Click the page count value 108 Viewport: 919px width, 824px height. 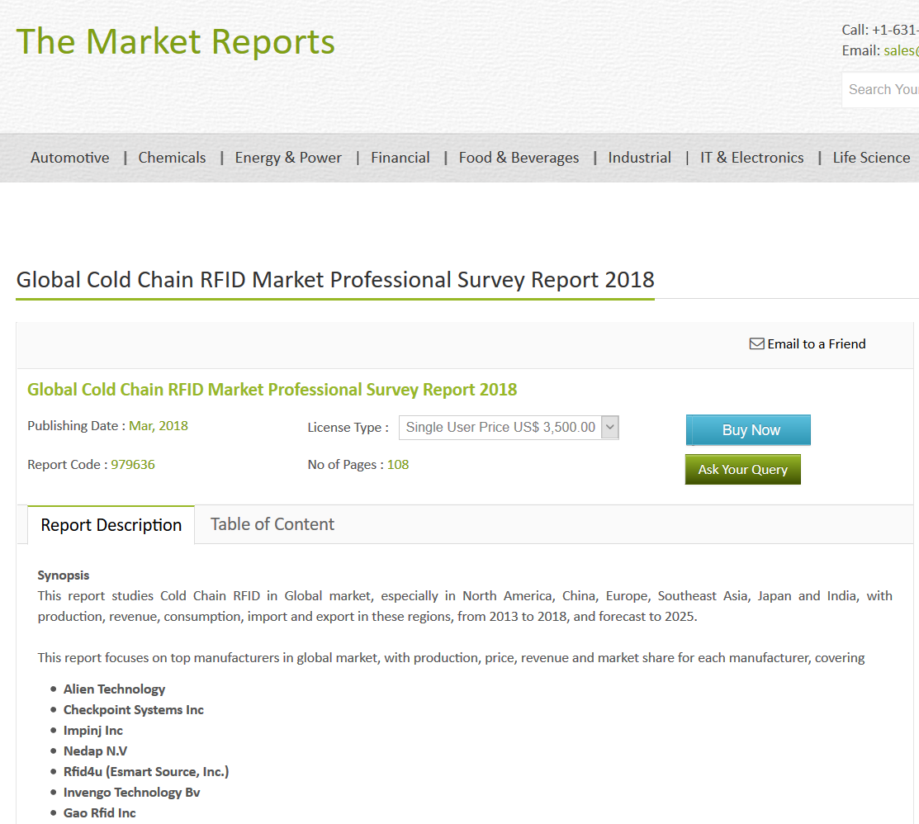[x=398, y=465]
